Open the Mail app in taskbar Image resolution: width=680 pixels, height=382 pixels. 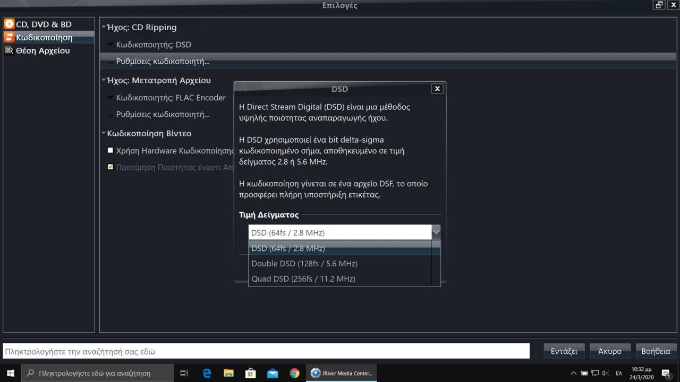273,373
